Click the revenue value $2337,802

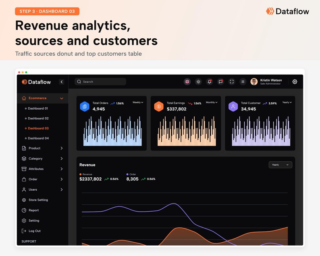pos(90,179)
